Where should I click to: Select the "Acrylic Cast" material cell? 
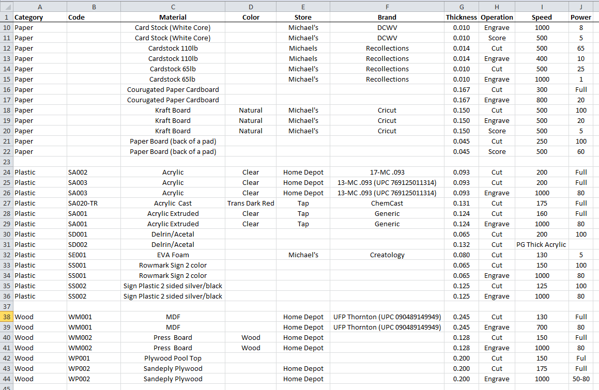(173, 204)
